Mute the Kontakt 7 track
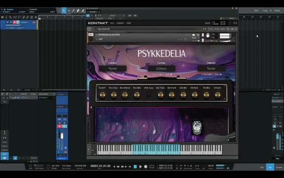The image size is (284, 178). (7, 22)
